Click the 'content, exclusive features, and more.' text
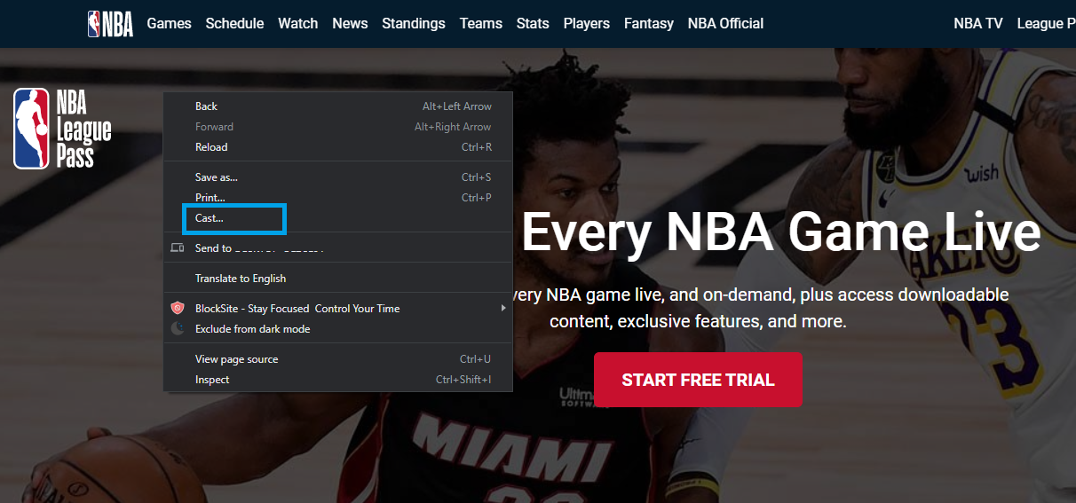The width and height of the screenshot is (1076, 503). 698,321
